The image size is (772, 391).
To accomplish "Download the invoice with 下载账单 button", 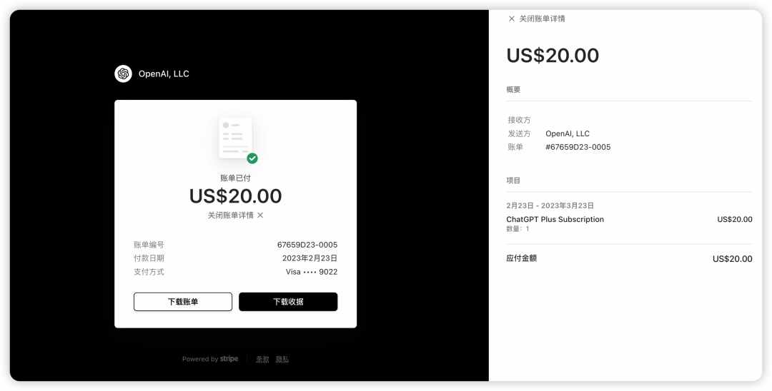I will pos(183,302).
